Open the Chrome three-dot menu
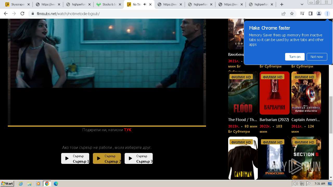This screenshot has height=187, width=333. 327,14
